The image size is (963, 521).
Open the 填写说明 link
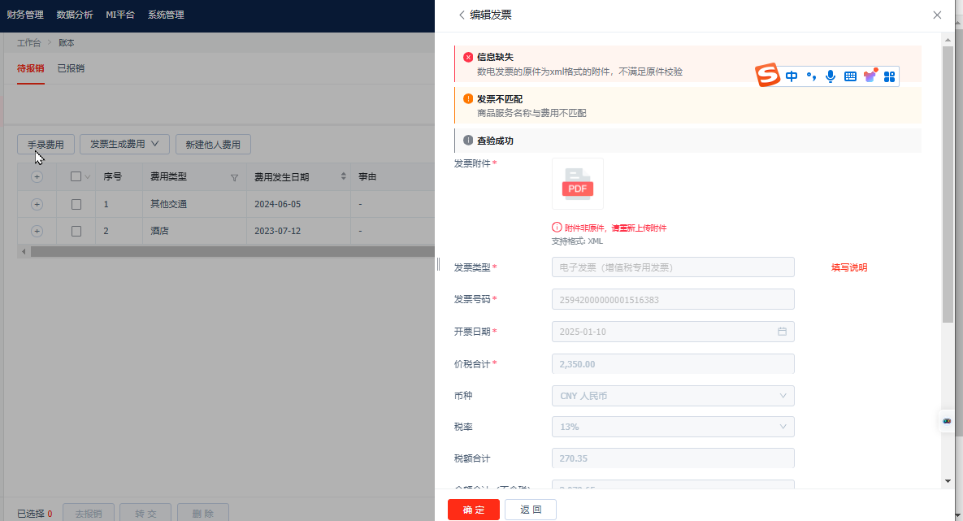(849, 267)
